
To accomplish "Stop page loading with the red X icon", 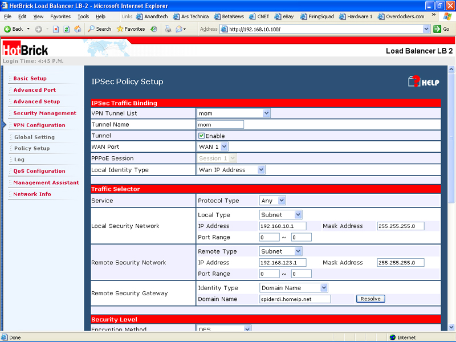I will point(56,29).
